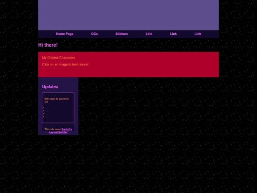Click the word "Sadgirl's" in the footer
Viewport: 257px width, 193px height.
point(67,129)
